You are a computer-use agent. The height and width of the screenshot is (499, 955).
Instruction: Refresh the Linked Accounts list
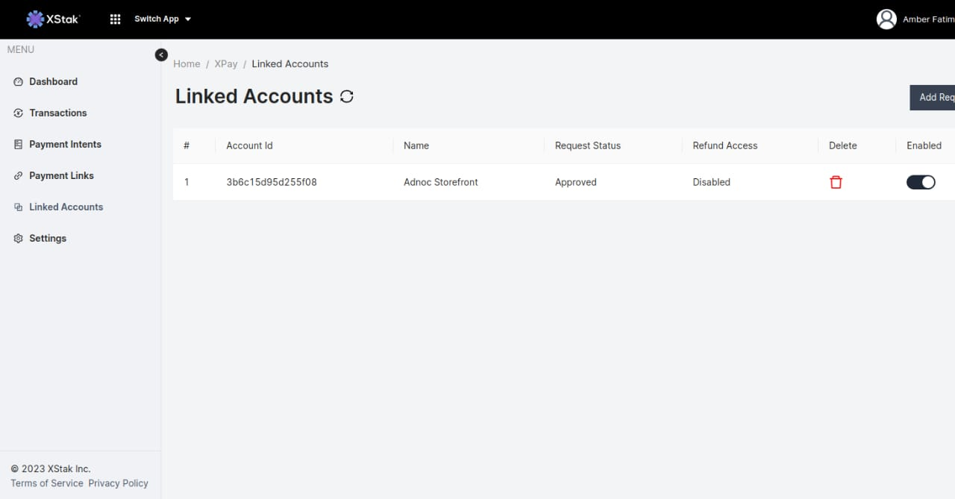pyautogui.click(x=346, y=96)
